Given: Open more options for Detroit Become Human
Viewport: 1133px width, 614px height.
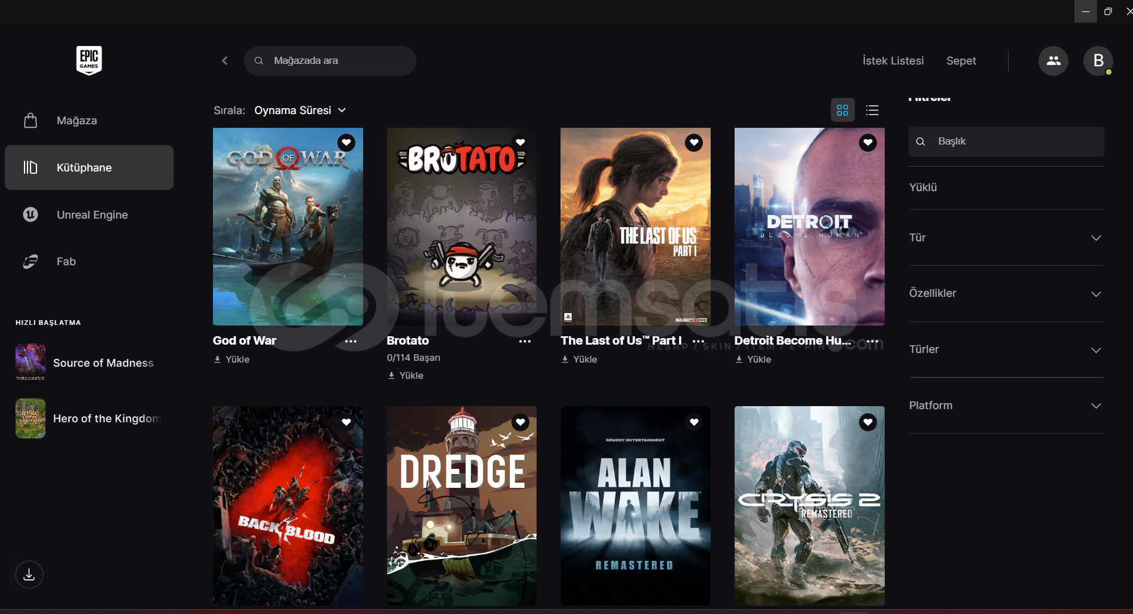Looking at the screenshot, I should click(x=873, y=341).
